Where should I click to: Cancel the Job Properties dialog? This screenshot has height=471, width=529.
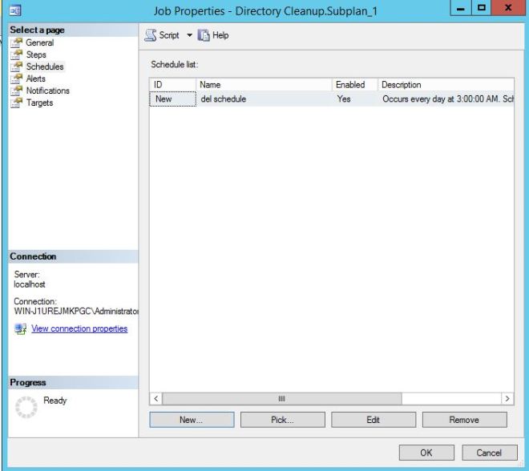(x=490, y=453)
